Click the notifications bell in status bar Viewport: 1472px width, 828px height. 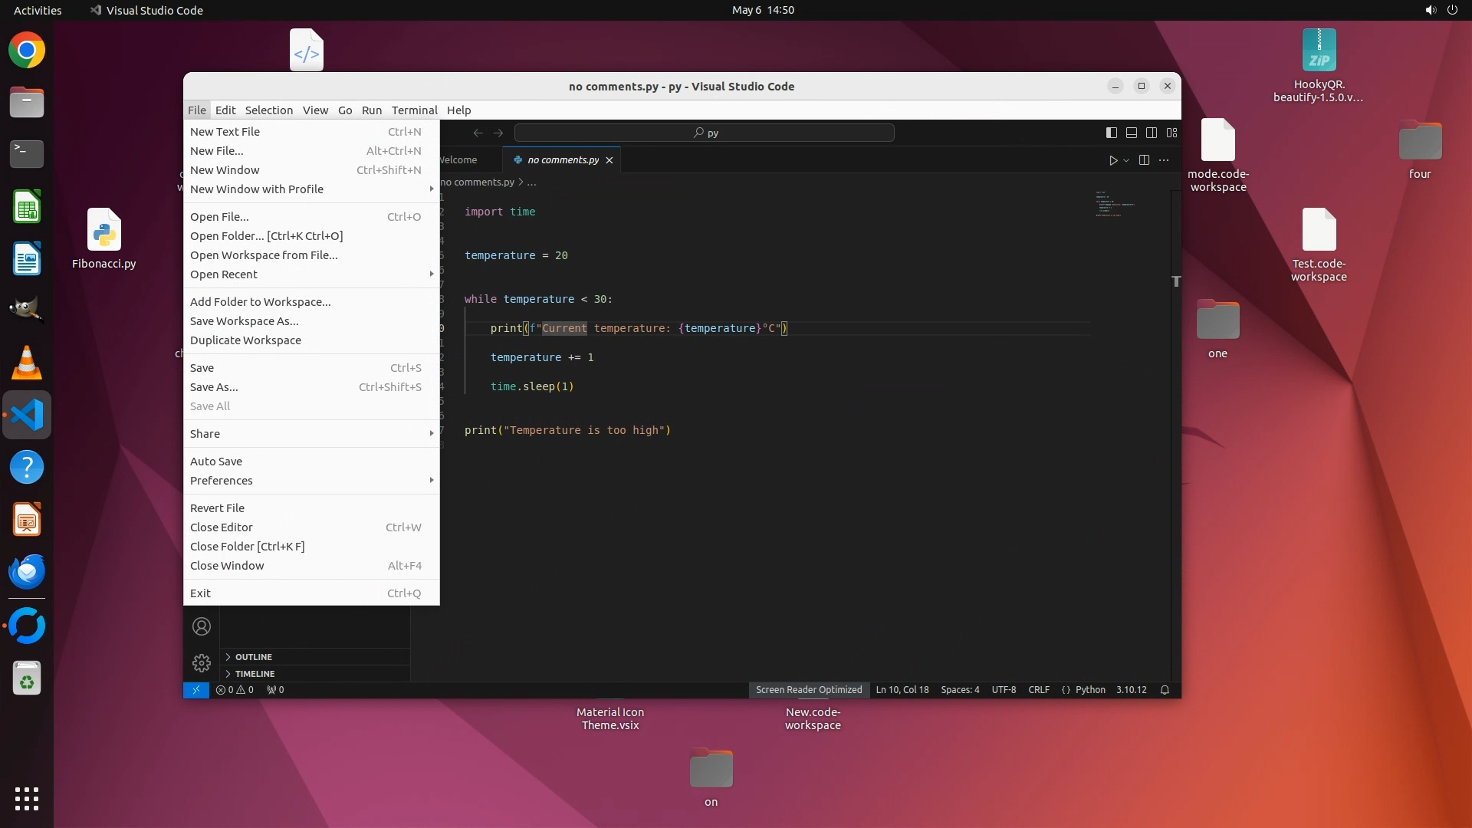1165,690
